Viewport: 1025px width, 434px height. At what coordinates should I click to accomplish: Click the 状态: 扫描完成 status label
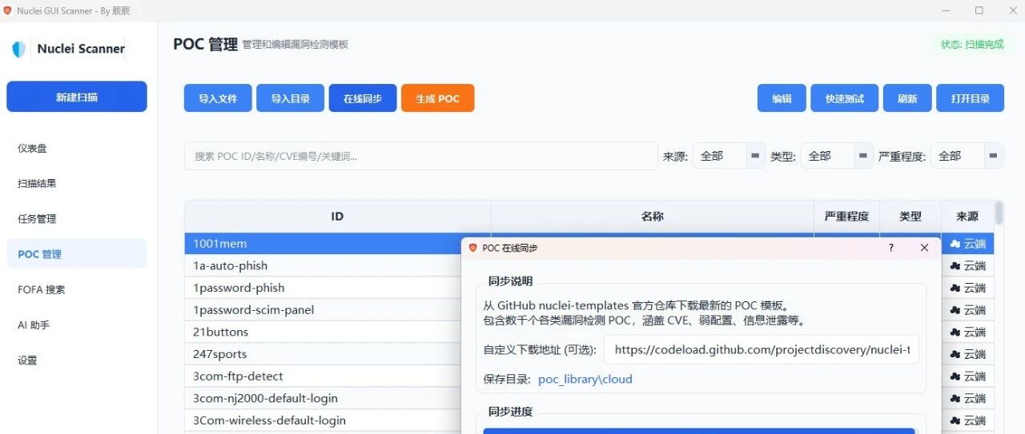pyautogui.click(x=971, y=45)
